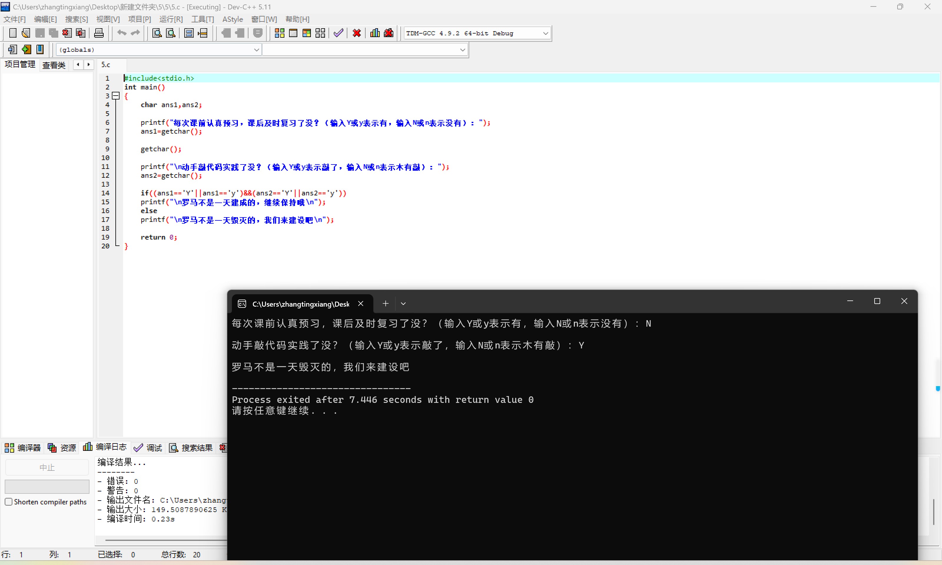This screenshot has height=565, width=942.
Task: Add a new console tab with plus button
Action: click(x=385, y=303)
